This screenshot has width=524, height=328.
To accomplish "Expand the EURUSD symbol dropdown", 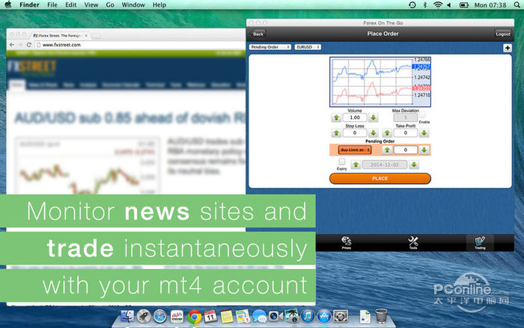I will (x=308, y=47).
